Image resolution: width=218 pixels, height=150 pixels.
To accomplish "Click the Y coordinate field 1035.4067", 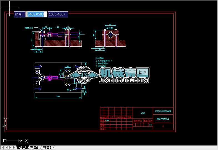I will [58, 14].
